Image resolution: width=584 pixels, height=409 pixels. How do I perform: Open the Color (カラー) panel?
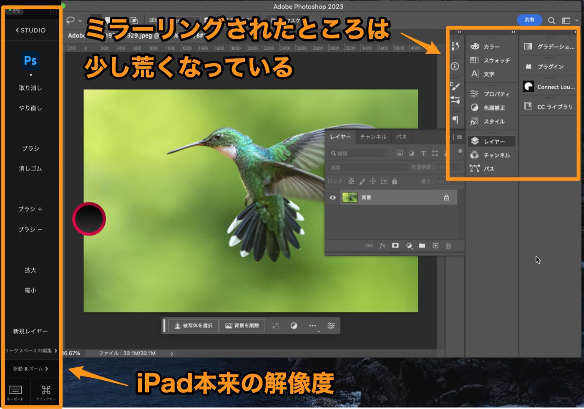[x=485, y=47]
